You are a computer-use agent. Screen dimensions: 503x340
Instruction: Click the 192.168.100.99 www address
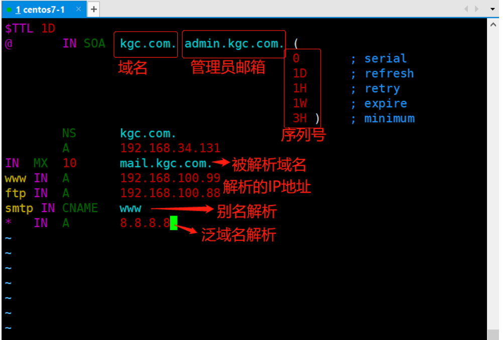coord(170,178)
